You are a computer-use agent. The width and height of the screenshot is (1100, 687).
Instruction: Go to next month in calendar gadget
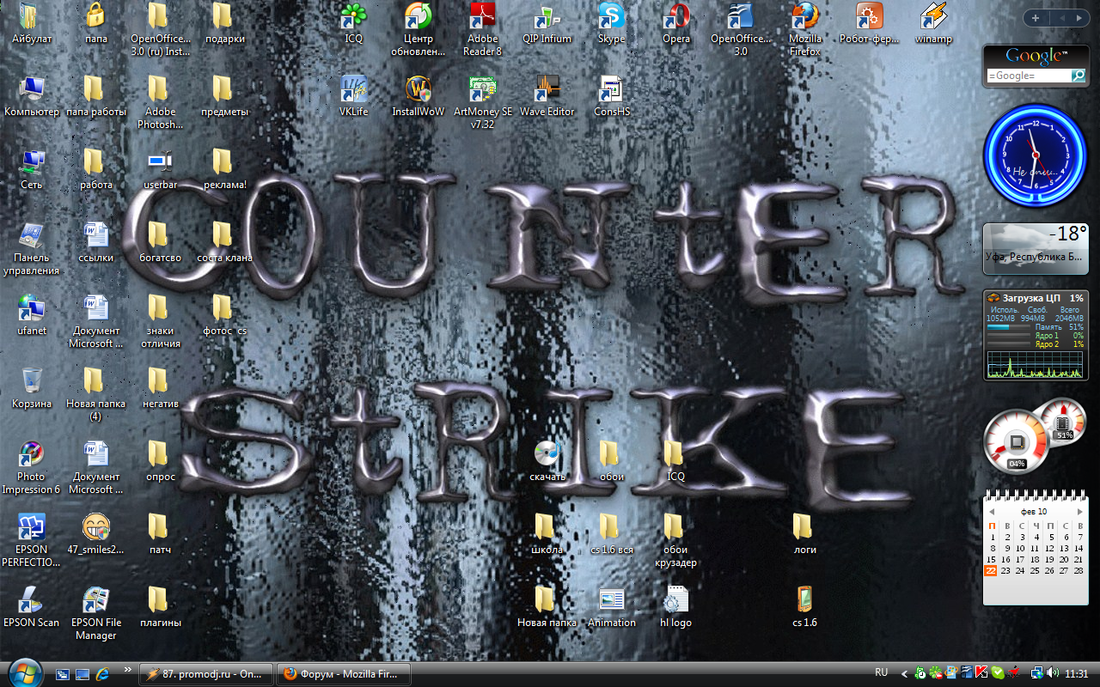[x=1080, y=511]
